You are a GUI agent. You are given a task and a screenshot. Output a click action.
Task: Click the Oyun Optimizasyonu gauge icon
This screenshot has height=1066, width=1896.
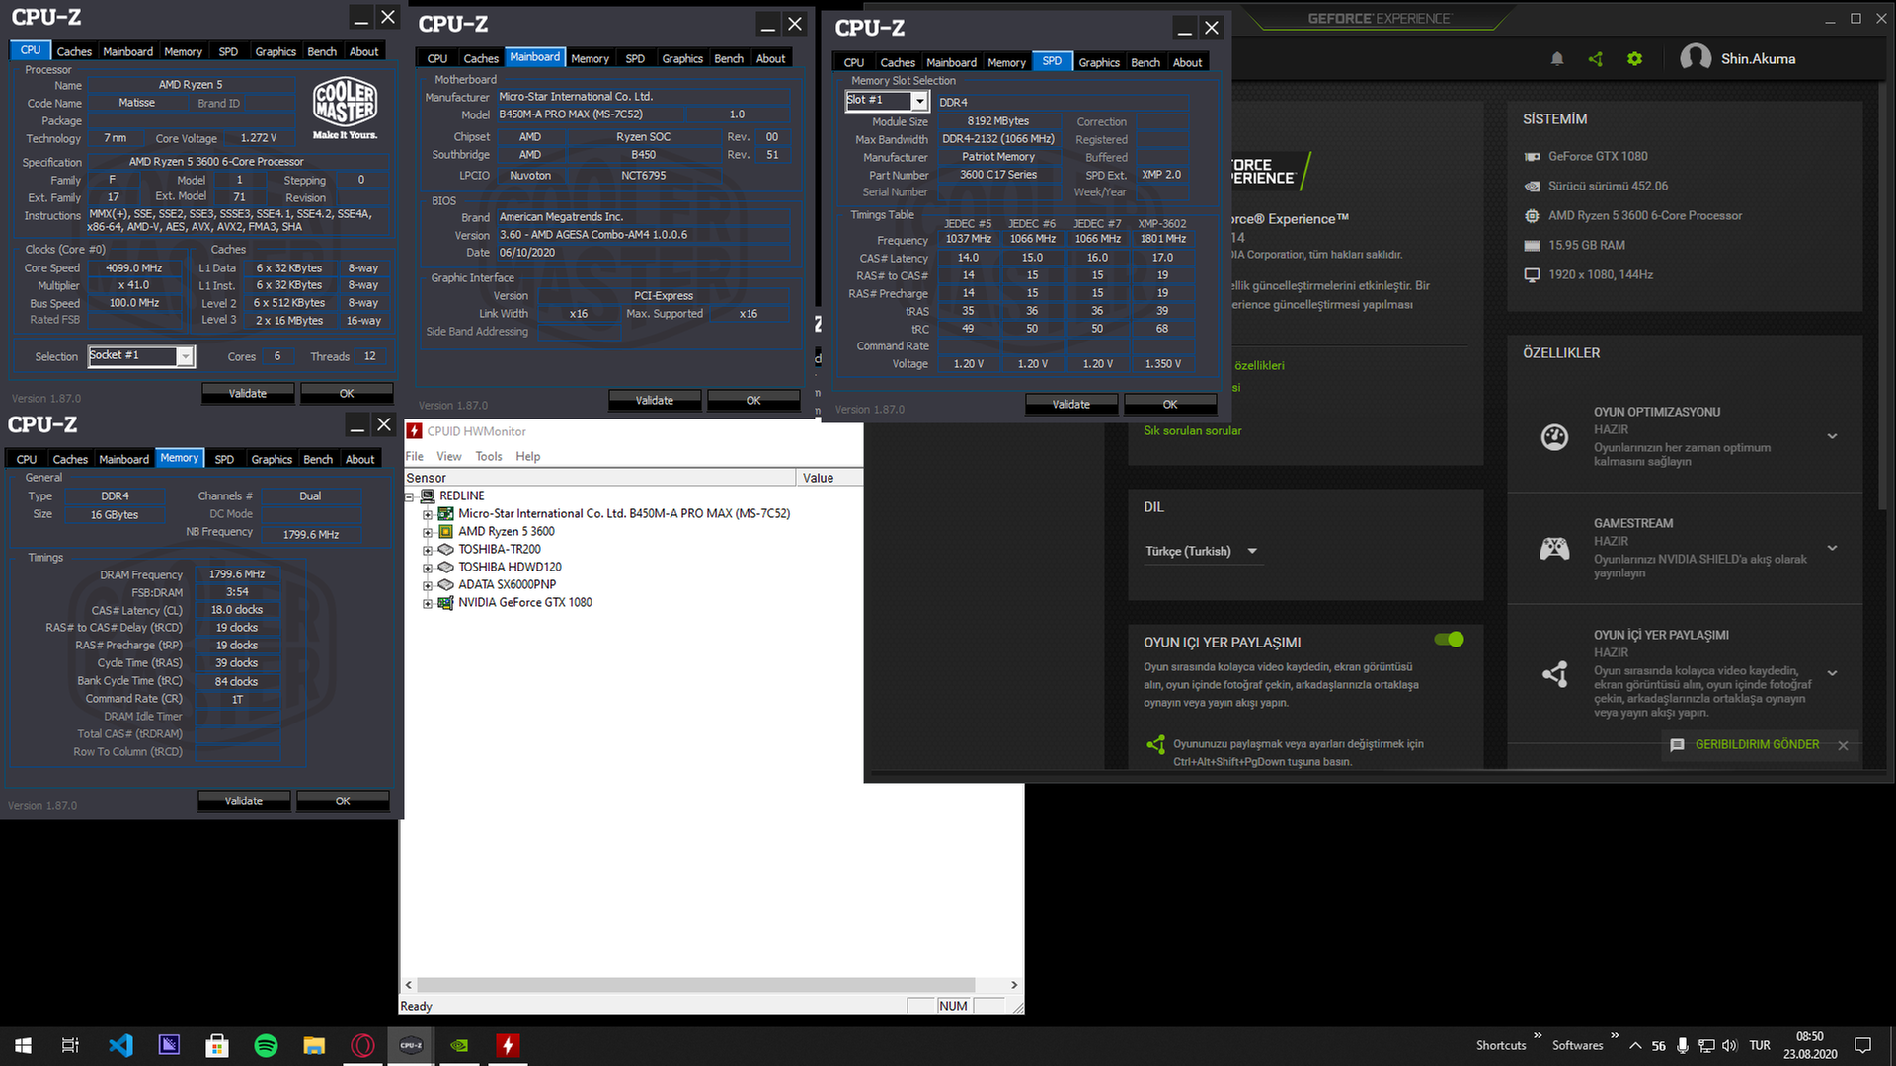(1554, 436)
